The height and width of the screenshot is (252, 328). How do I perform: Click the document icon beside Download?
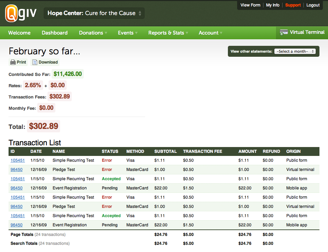35,62
